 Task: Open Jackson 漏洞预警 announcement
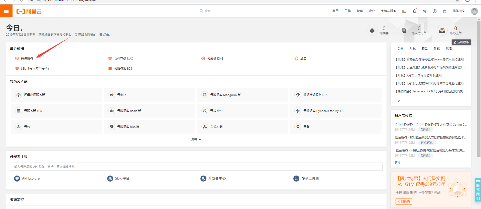(x=430, y=91)
